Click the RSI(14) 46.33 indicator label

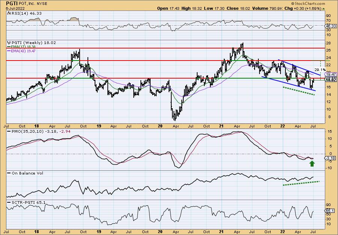point(26,14)
